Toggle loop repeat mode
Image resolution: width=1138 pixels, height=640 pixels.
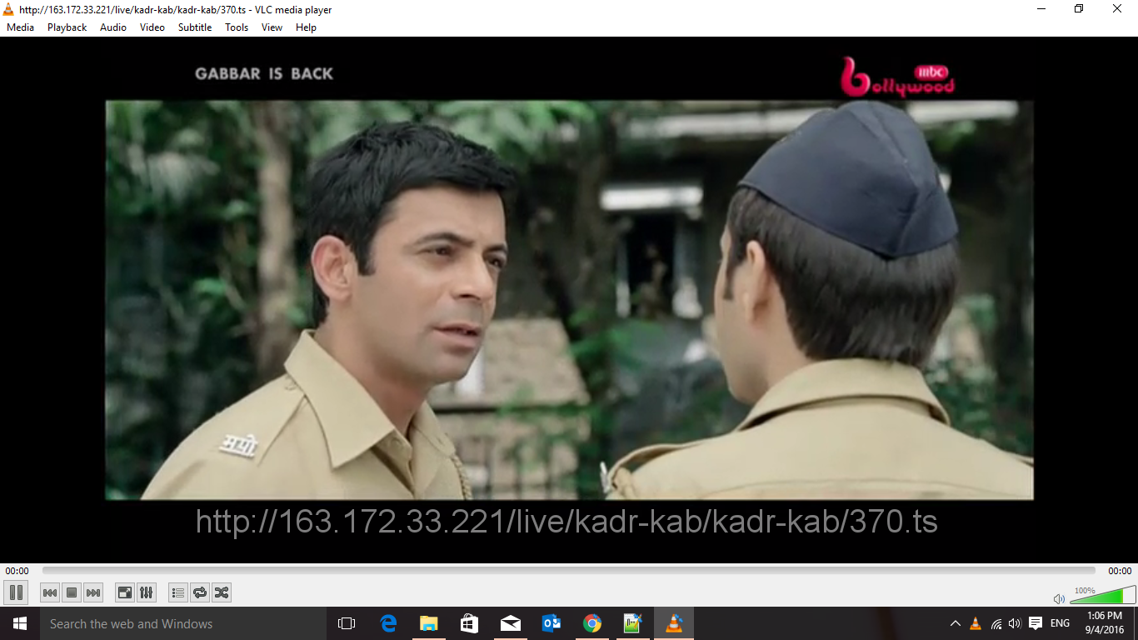(200, 592)
